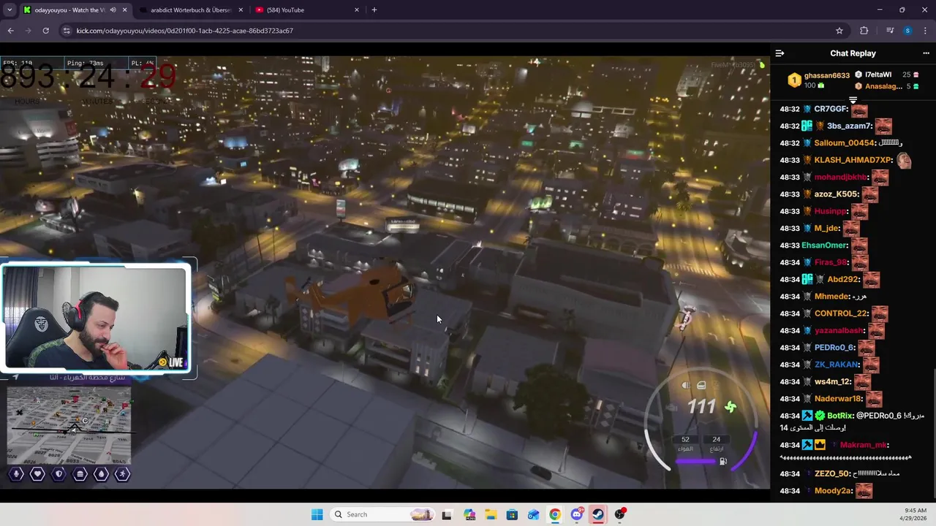This screenshot has width=936, height=526.
Task: Mute the Kick tab audio icon
Action: click(x=113, y=10)
